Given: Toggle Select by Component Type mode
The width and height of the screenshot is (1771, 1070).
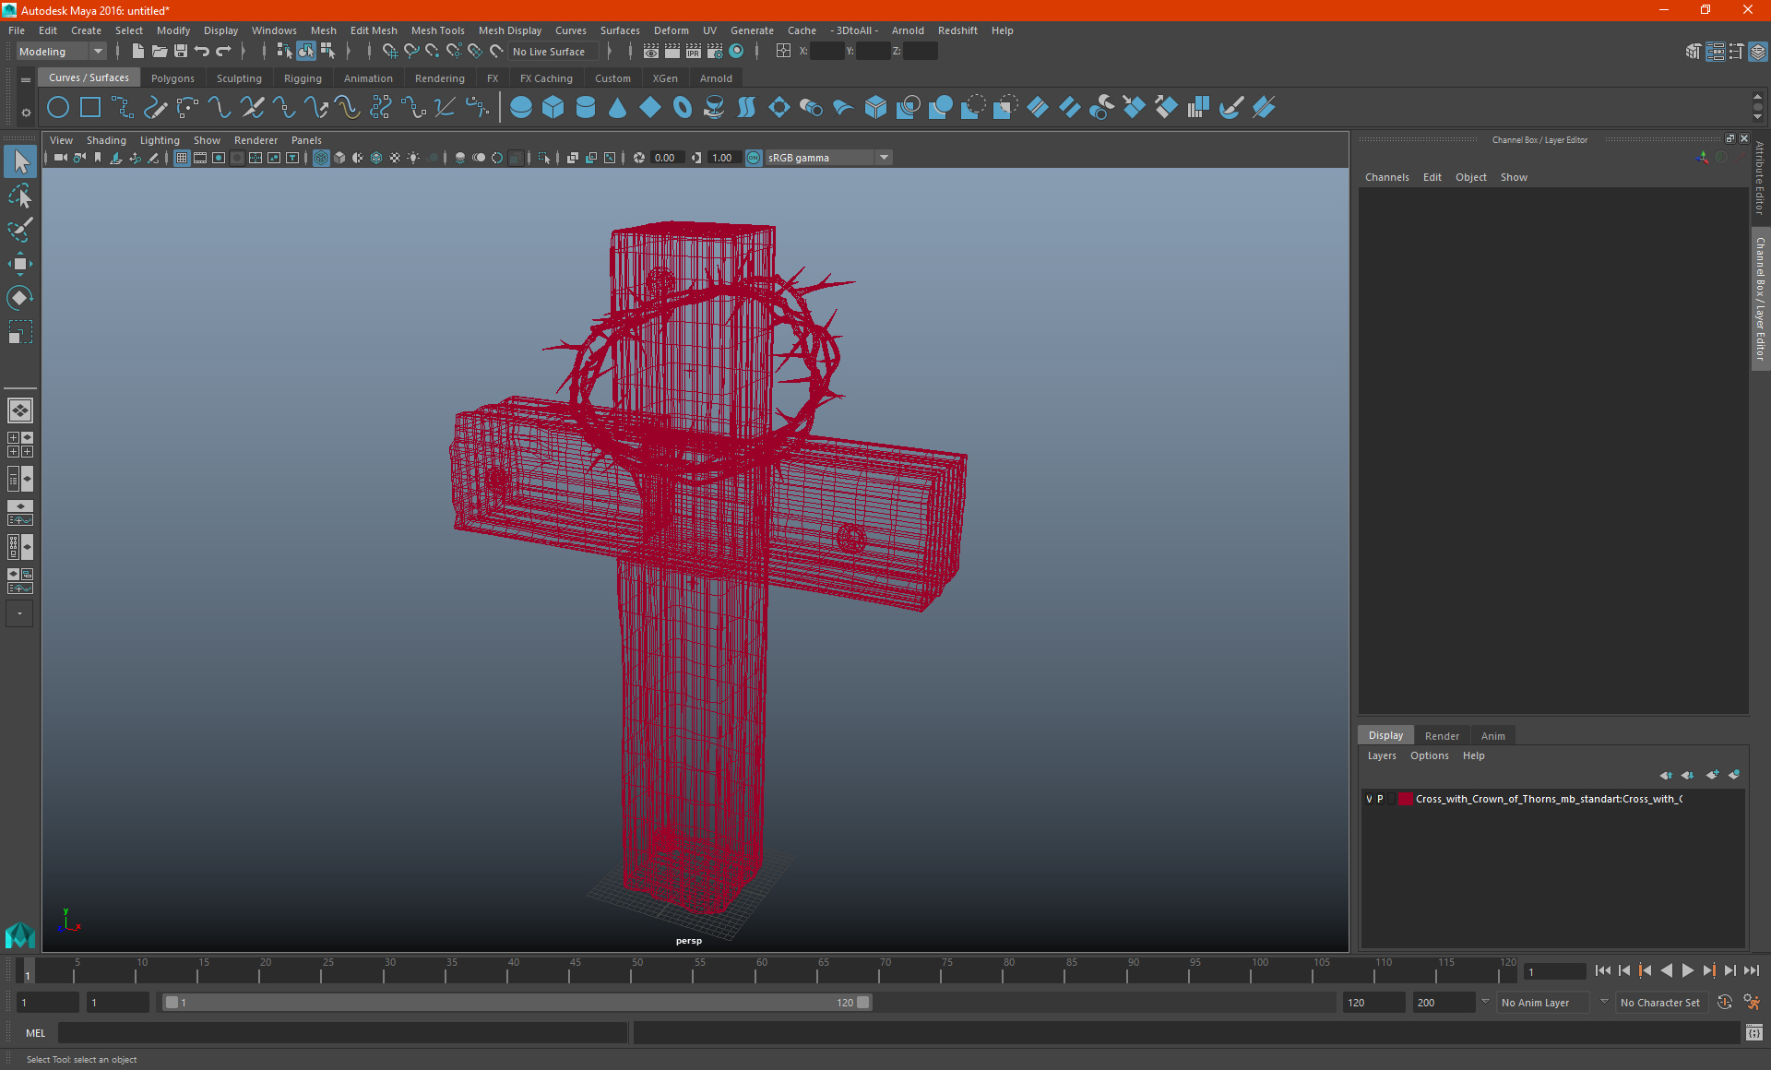Looking at the screenshot, I should tap(327, 52).
